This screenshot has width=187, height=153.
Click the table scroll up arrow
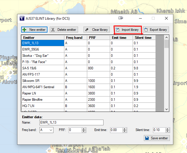166,37
